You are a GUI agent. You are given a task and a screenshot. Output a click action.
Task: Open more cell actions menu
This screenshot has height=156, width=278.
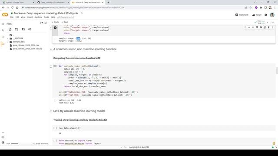point(272,27)
